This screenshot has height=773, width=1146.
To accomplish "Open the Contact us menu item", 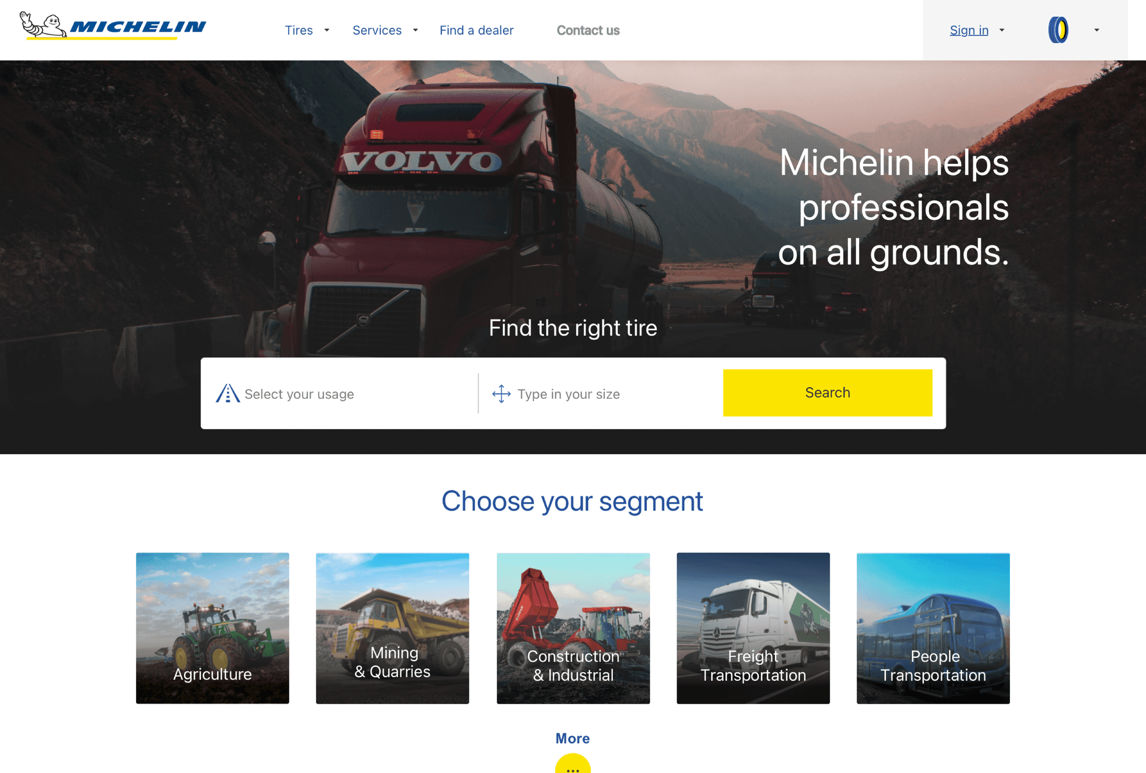I will pos(588,30).
